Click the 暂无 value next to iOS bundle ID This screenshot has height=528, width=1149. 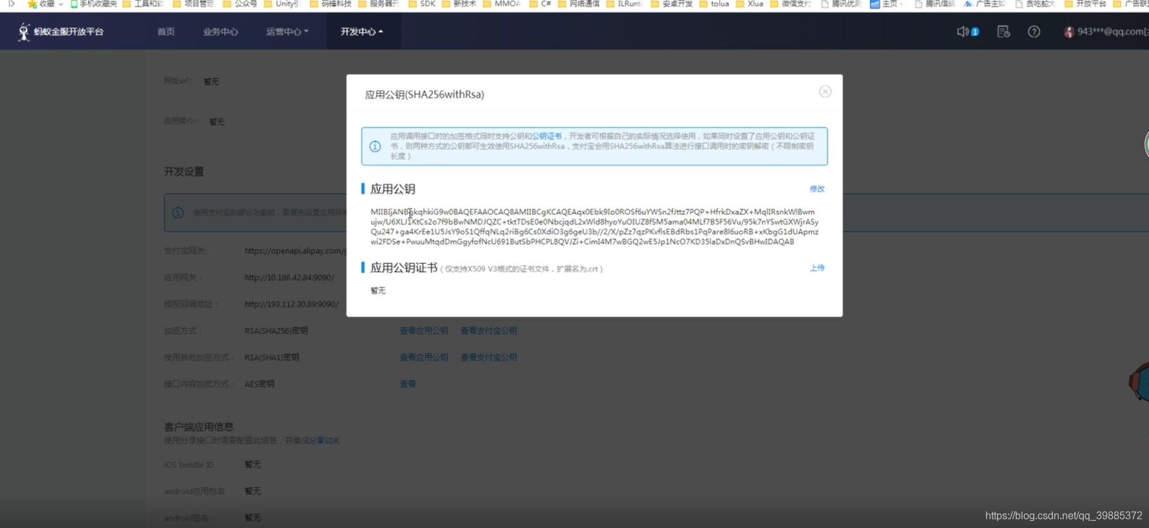pos(252,464)
